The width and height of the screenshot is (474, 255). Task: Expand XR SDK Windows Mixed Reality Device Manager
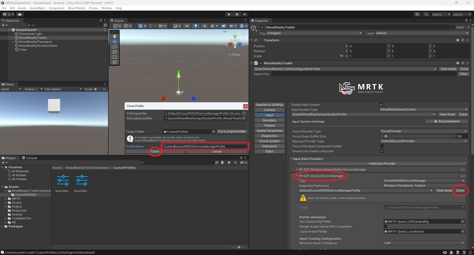297,169
